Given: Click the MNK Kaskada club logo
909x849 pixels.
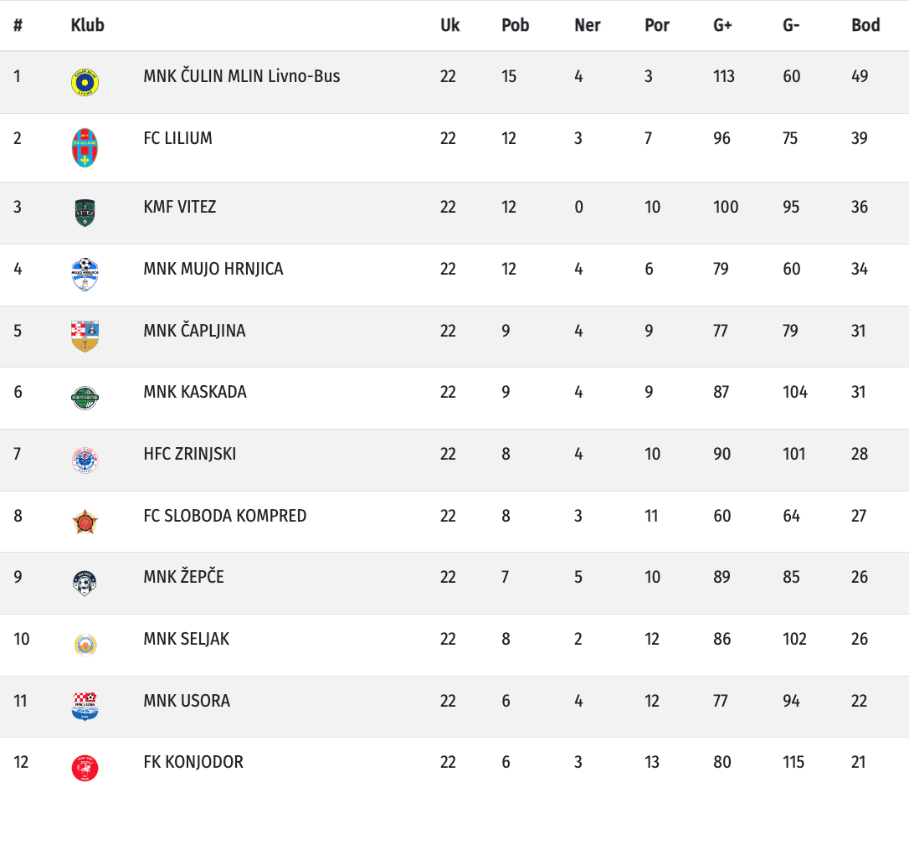Looking at the screenshot, I should pos(85,398).
